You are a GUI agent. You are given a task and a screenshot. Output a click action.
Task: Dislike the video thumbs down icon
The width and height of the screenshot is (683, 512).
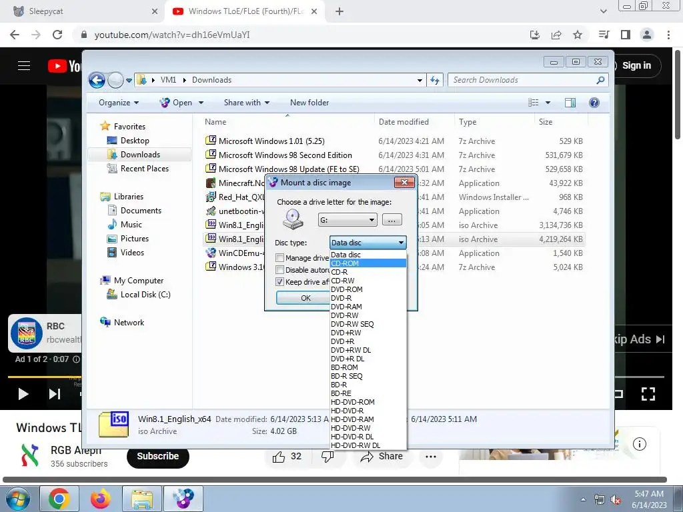(327, 457)
